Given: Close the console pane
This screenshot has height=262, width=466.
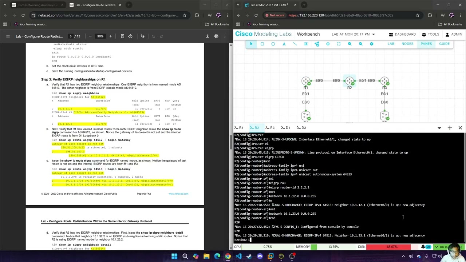Looking at the screenshot, I should (460, 128).
